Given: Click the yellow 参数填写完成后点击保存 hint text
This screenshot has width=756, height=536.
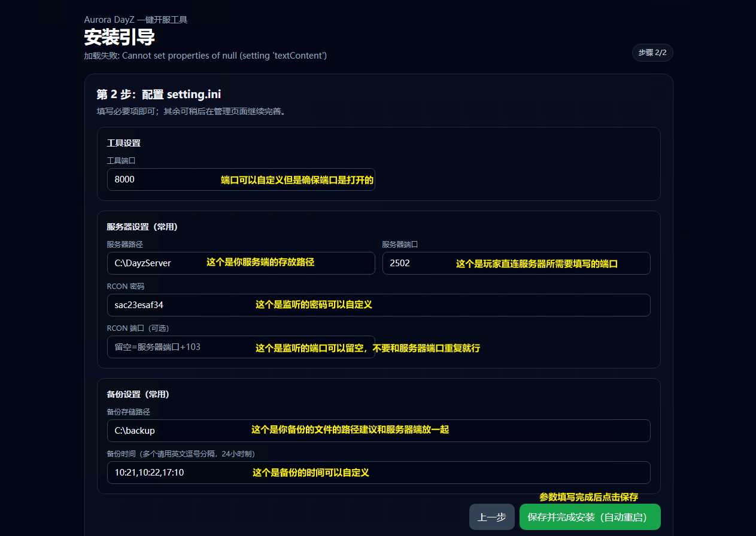Looking at the screenshot, I should (x=588, y=497).
